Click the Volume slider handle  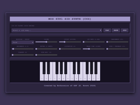point(46,42)
